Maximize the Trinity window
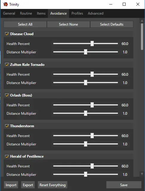 (x=124, y=4)
